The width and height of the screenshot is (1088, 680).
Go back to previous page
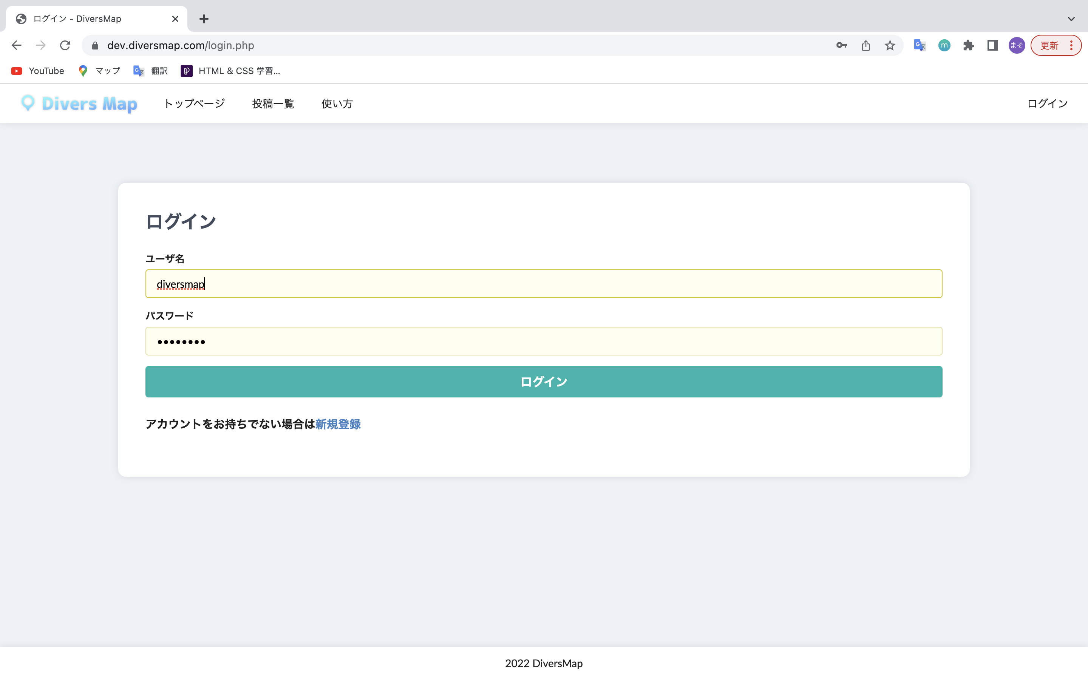click(x=17, y=45)
